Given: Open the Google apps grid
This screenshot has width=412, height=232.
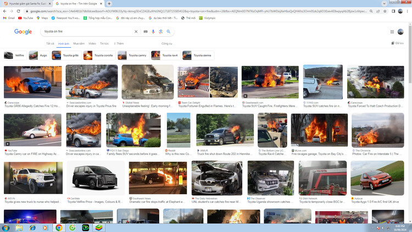Looking at the screenshot, I should pos(392,32).
